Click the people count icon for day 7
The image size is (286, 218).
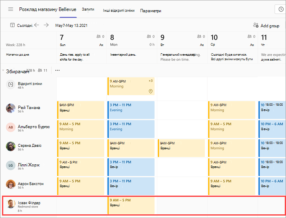(99, 37)
